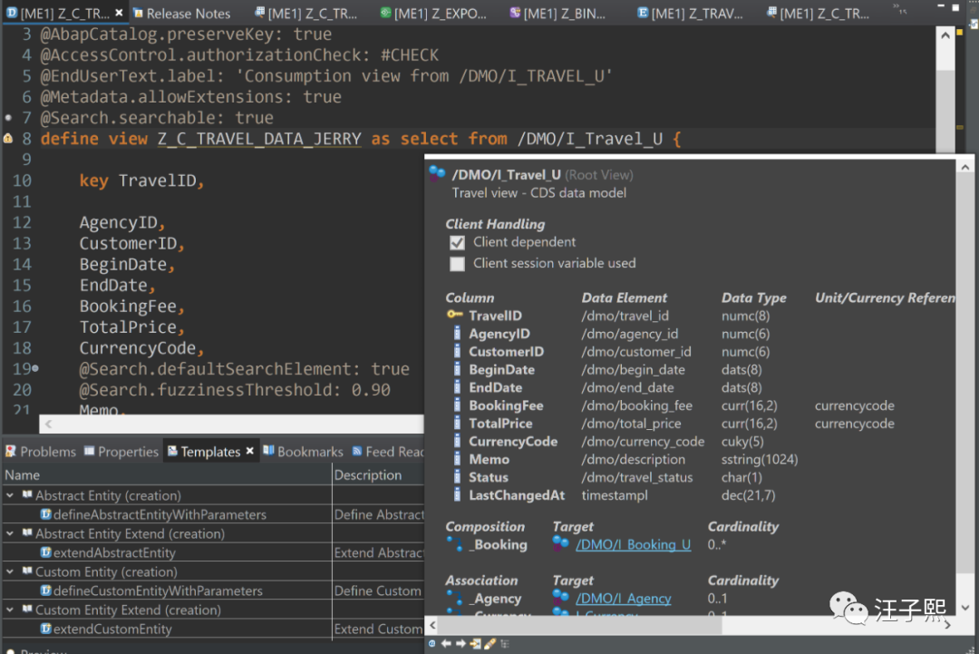Click the open-in-editor icon in popup toolbar
979x654 pixels.
point(475,644)
